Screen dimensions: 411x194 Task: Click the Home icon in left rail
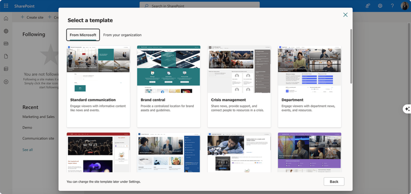click(x=6, y=18)
